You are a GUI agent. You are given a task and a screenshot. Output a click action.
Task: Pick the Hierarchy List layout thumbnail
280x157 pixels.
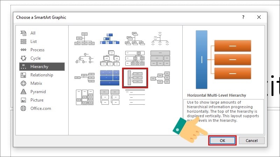pos(110,97)
